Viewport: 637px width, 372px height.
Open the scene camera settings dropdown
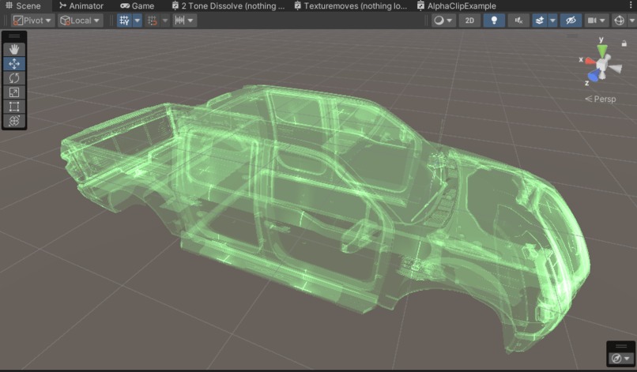[597, 21]
